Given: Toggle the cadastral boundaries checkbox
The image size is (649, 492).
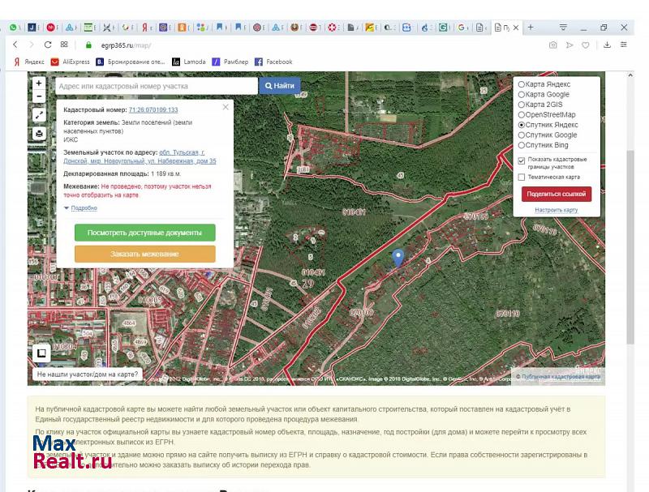Looking at the screenshot, I should tap(522, 160).
